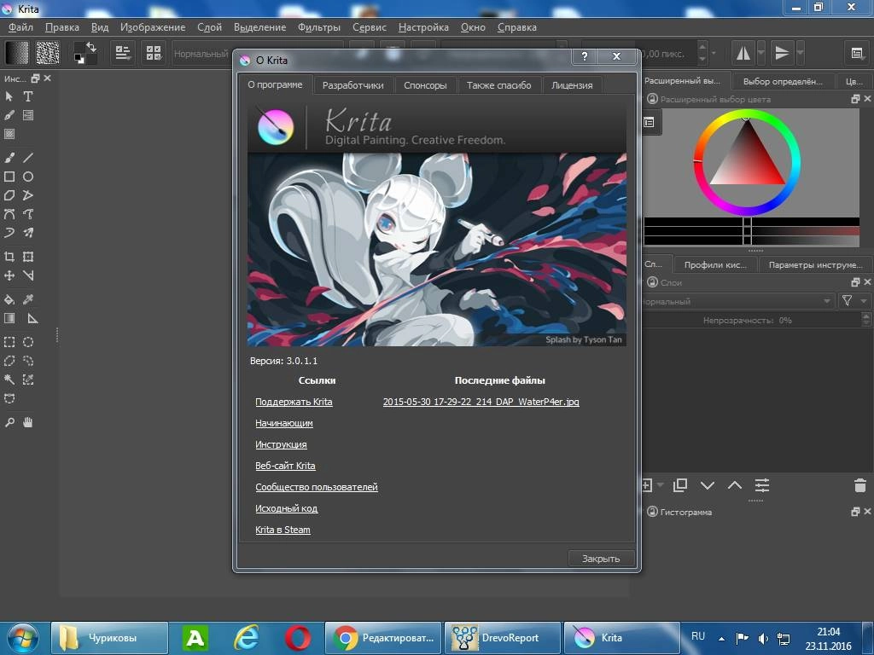Adjust the Непрозрачность layer opacity slider

[751, 321]
